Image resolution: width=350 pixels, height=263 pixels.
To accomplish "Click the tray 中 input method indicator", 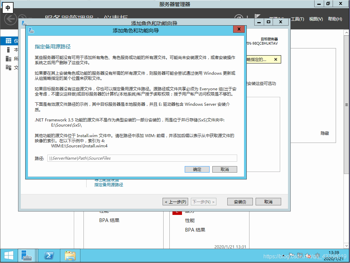I will click(x=317, y=255).
